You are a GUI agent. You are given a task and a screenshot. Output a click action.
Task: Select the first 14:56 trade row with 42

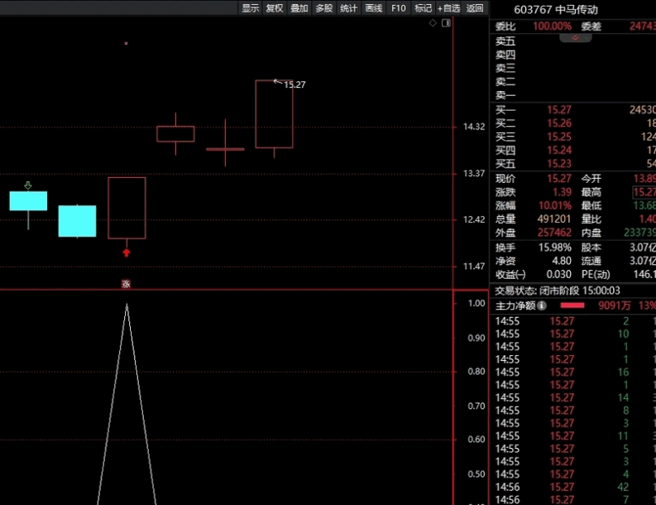[572, 487]
